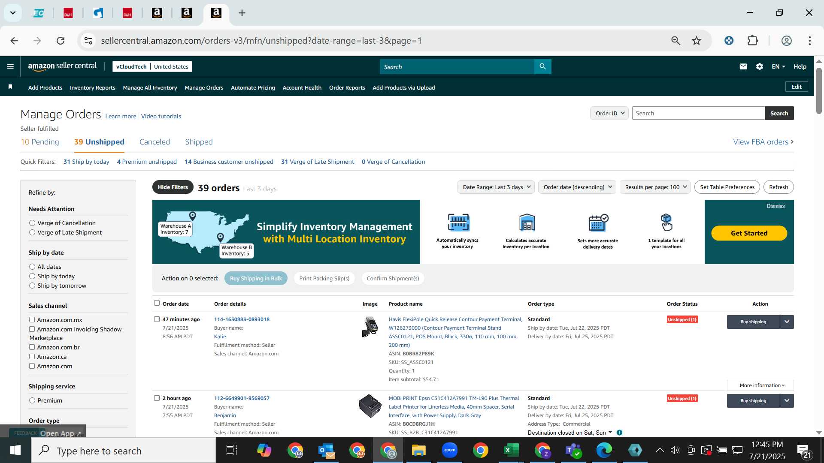Tick checkbox for order 114-1630883-0893018
The width and height of the screenshot is (824, 463).
pos(157,319)
